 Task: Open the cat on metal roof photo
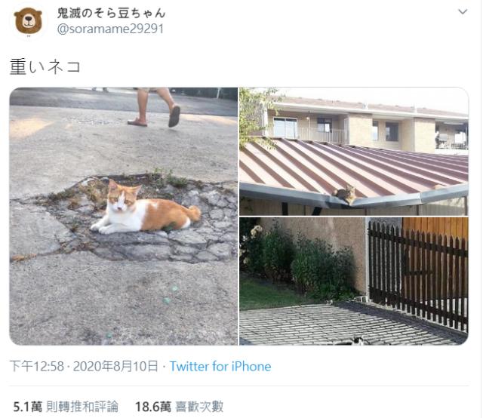354,151
